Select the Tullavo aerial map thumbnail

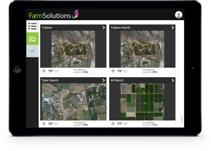73,49
